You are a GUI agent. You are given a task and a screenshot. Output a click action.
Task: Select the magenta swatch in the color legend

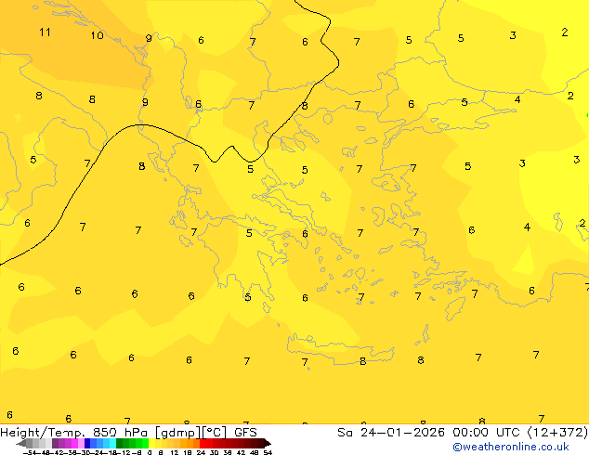[74, 443]
